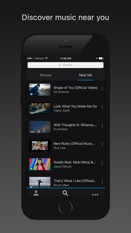The width and height of the screenshot is (131, 233).
Task: Open Wild Thoughts video thumbnail
Action: click(40, 127)
